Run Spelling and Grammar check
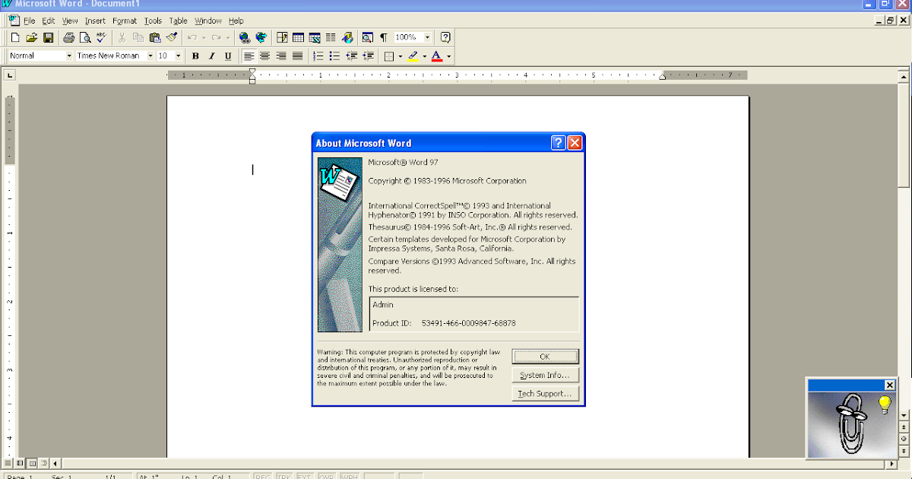The image size is (912, 479). click(x=100, y=37)
